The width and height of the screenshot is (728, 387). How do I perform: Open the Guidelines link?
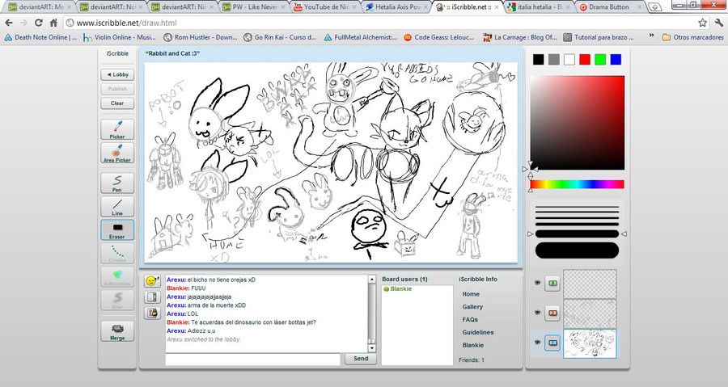point(478,332)
